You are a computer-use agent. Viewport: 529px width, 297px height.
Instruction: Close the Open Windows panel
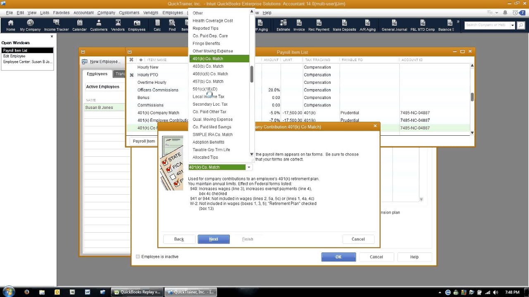click(52, 36)
